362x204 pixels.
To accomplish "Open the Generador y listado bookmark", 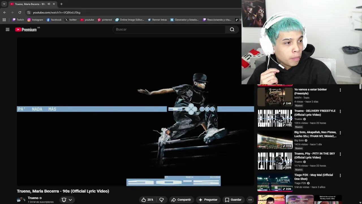I will 184,20.
